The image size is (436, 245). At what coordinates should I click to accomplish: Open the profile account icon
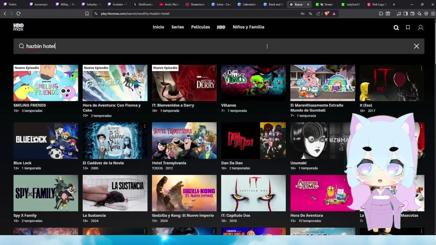click(x=421, y=28)
